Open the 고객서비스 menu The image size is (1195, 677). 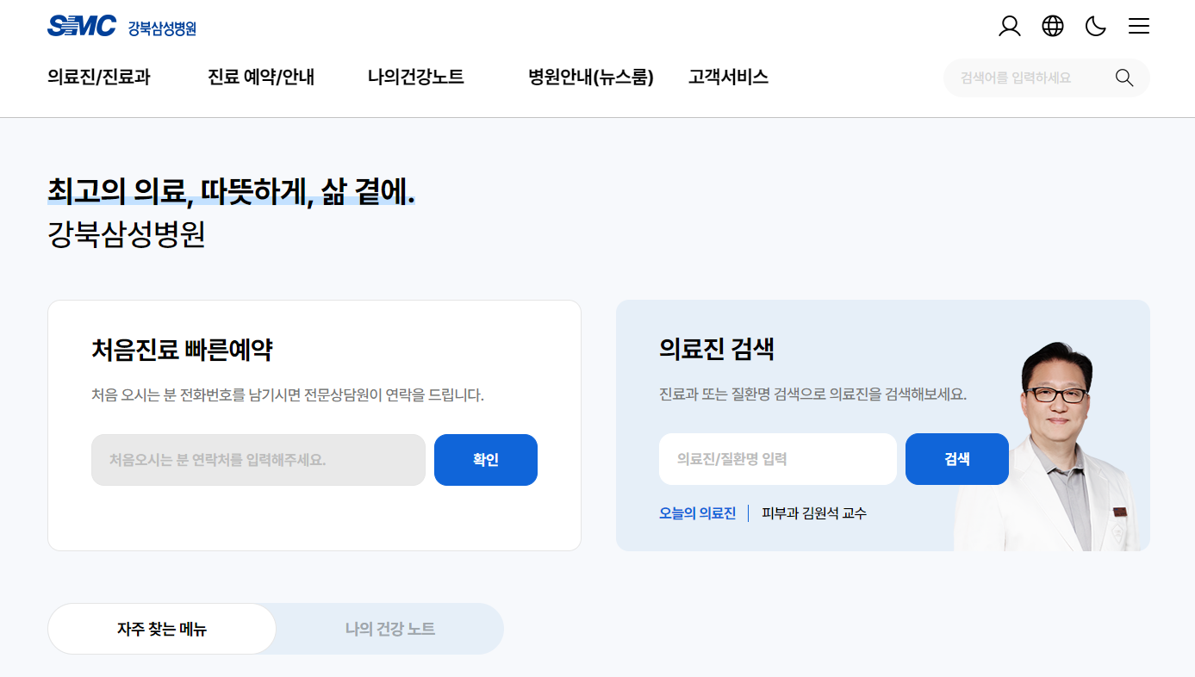tap(728, 77)
